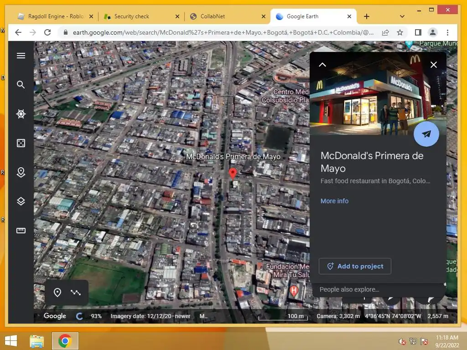
Task: Open More info link
Action: tap(334, 201)
